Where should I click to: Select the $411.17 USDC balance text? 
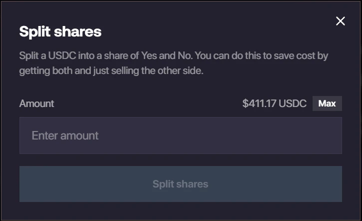274,104
